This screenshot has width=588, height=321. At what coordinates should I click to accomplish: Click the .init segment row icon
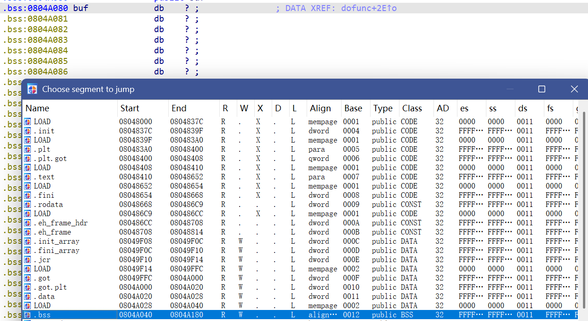tap(28, 131)
